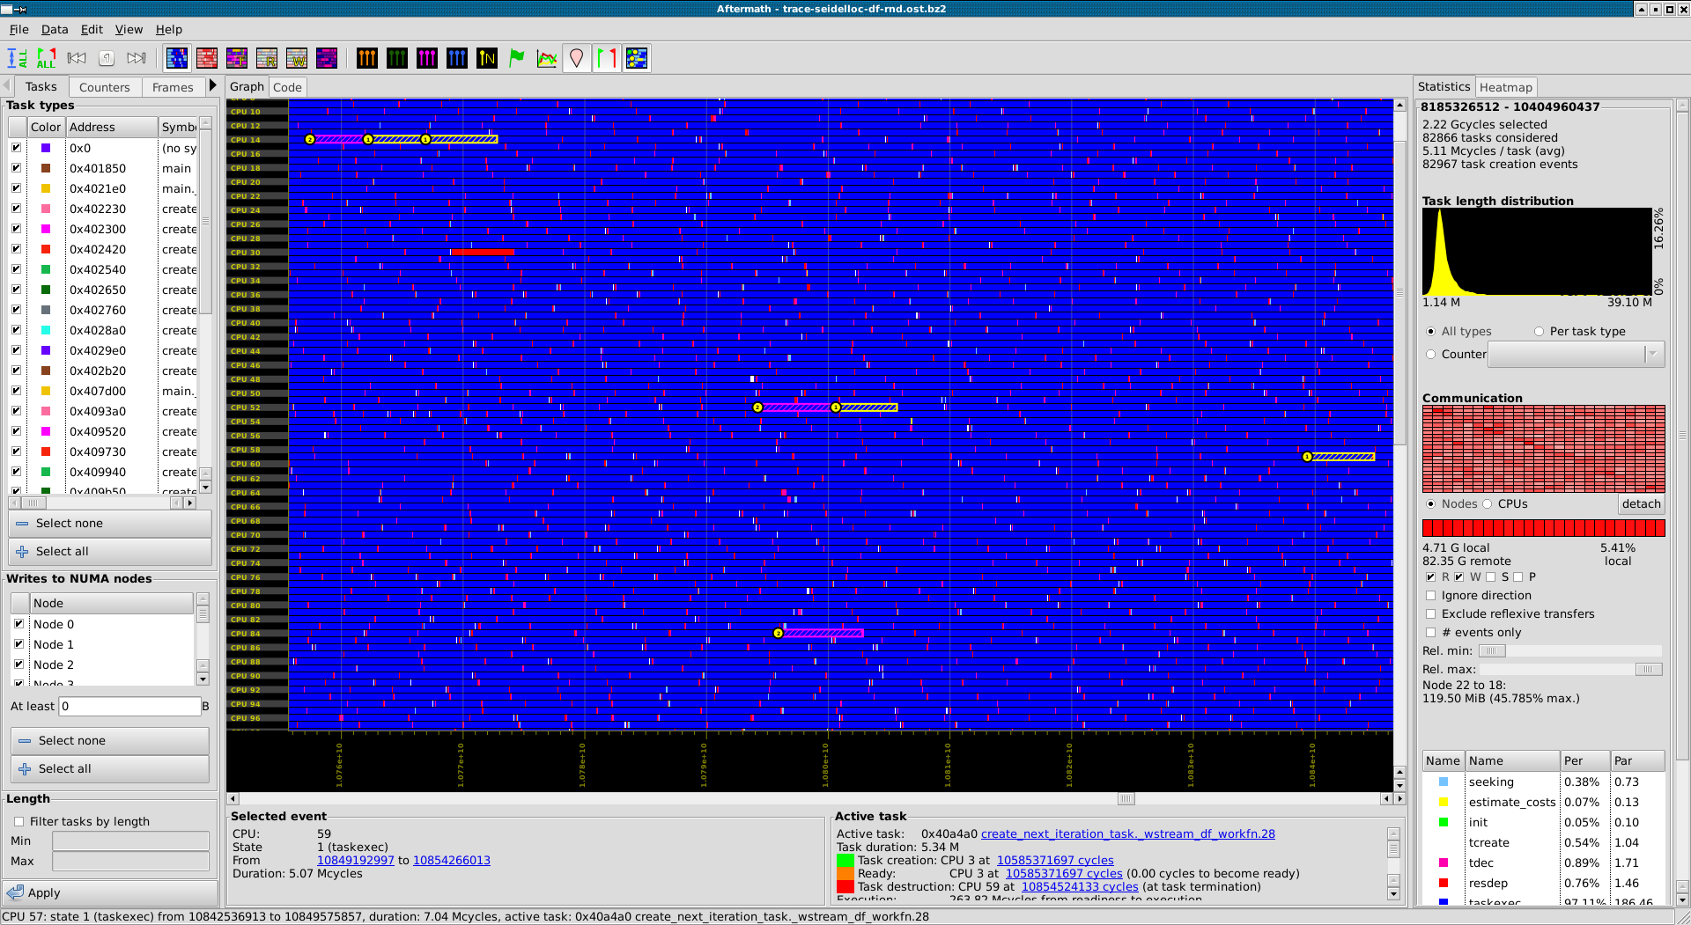The image size is (1691, 925).
Task: Uncheck Node 0 in NUMA writes list
Action: click(18, 623)
